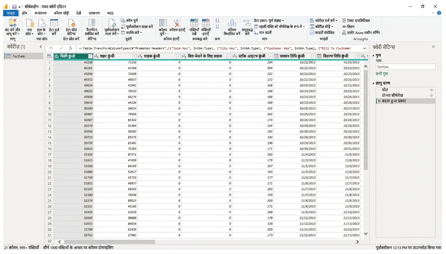The image size is (446, 254).
Task: Open the Data Type dropdown (डेटा प्रकार: पूर्ण संख्या)
Action: point(269,20)
